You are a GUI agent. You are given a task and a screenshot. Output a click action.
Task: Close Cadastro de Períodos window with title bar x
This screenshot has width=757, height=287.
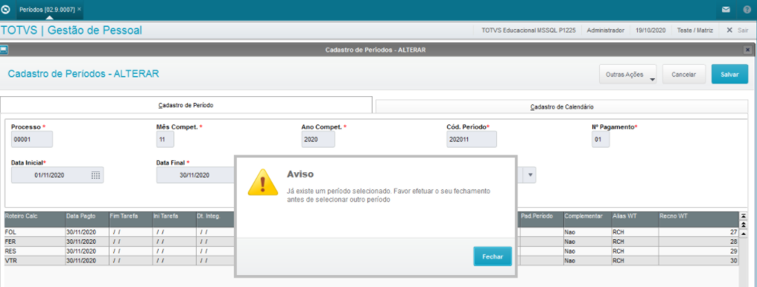pos(747,50)
